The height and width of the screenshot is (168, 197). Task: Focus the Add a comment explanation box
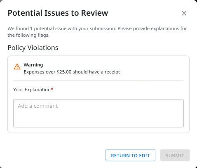click(98, 113)
